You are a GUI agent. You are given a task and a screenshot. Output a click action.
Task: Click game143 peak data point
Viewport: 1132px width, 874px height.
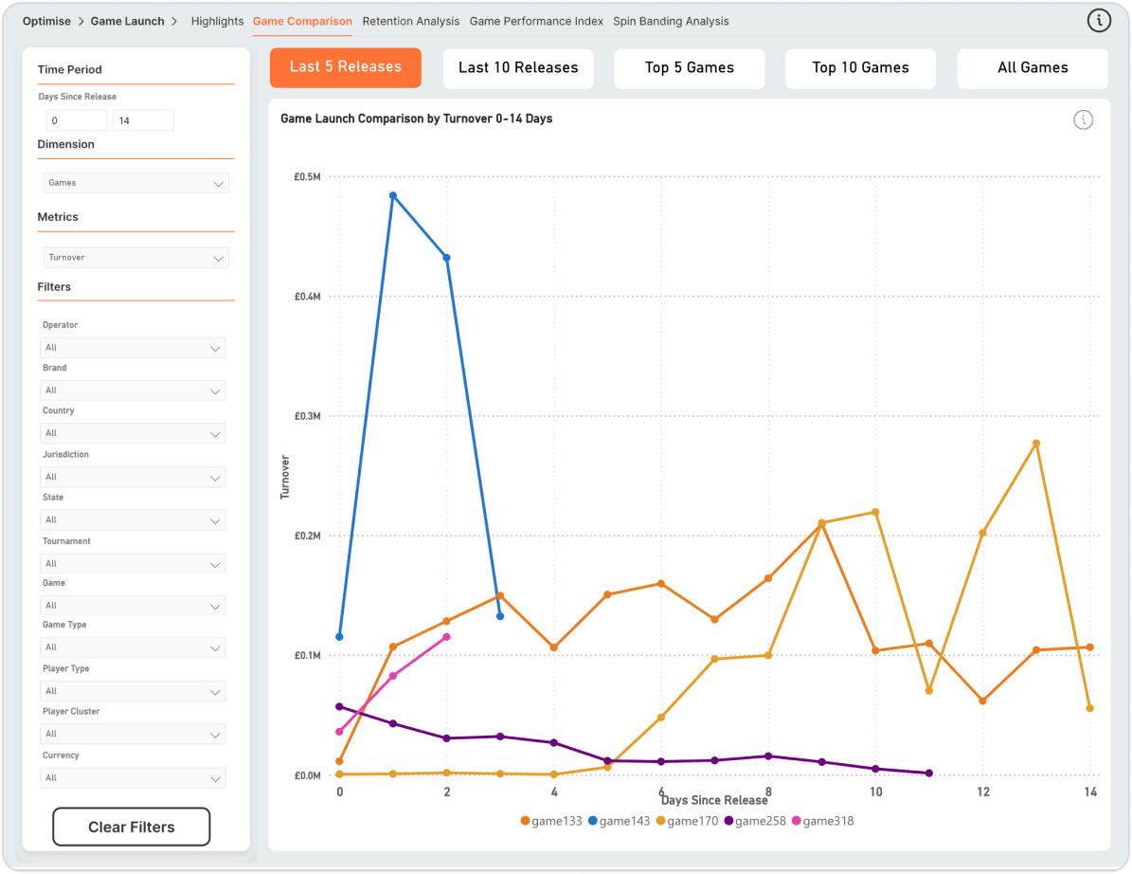click(393, 195)
